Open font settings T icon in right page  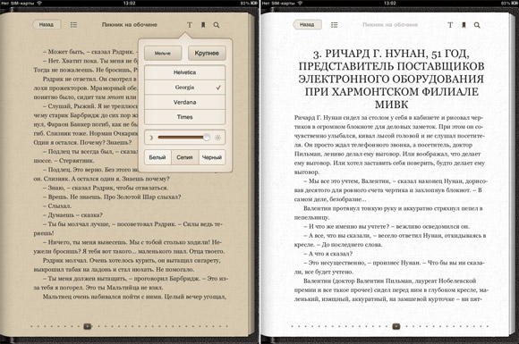[x=450, y=25]
